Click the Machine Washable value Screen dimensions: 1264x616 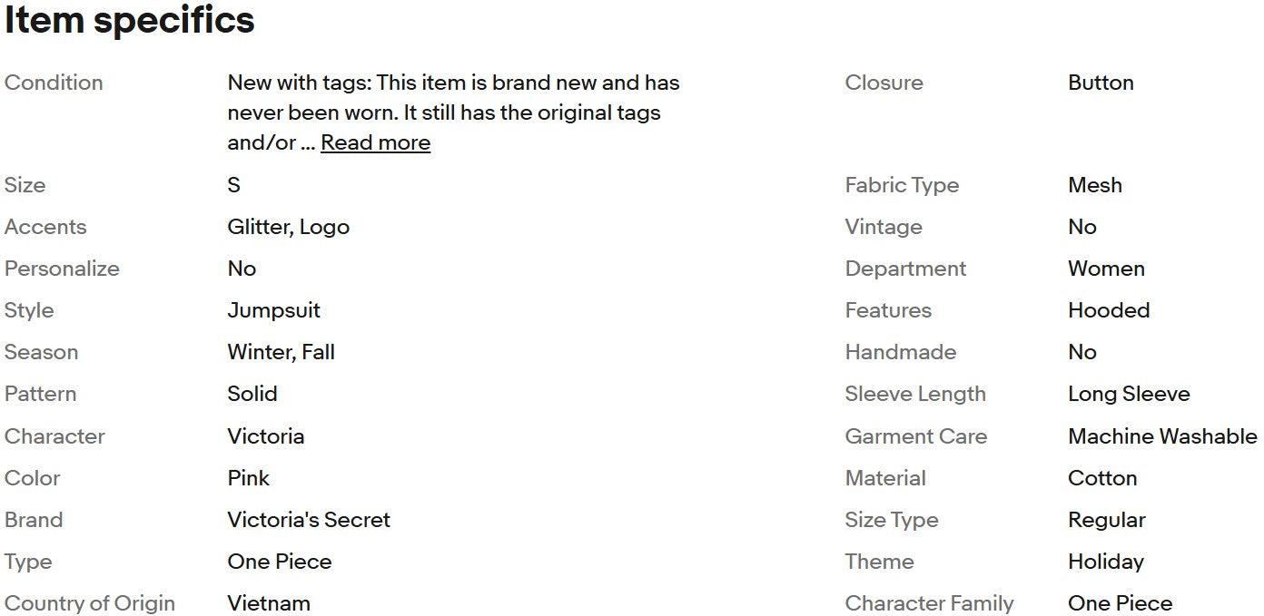1162,436
